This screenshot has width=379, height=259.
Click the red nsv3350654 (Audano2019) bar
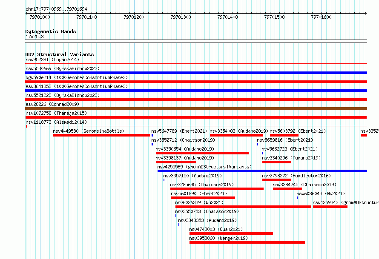202,153
